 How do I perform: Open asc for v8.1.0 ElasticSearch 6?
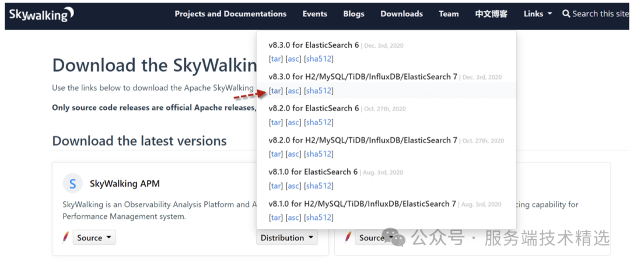pos(293,186)
